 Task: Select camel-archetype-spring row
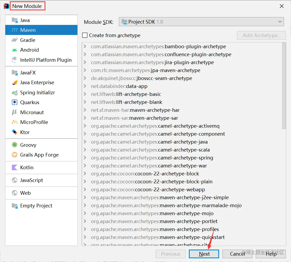pos(182,158)
